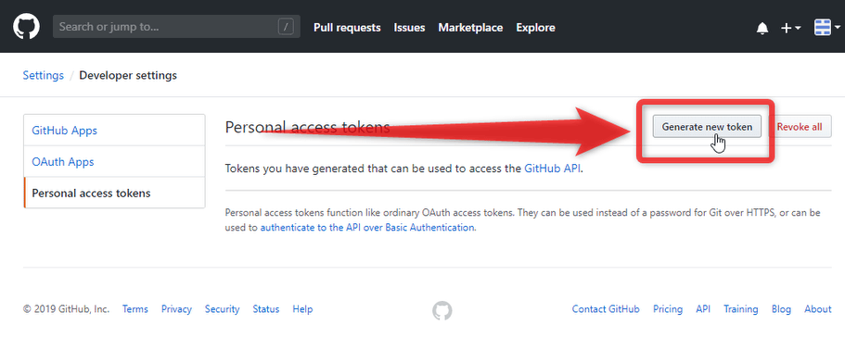Select GitHub Apps in sidebar
The height and width of the screenshot is (338, 845).
[114, 131]
